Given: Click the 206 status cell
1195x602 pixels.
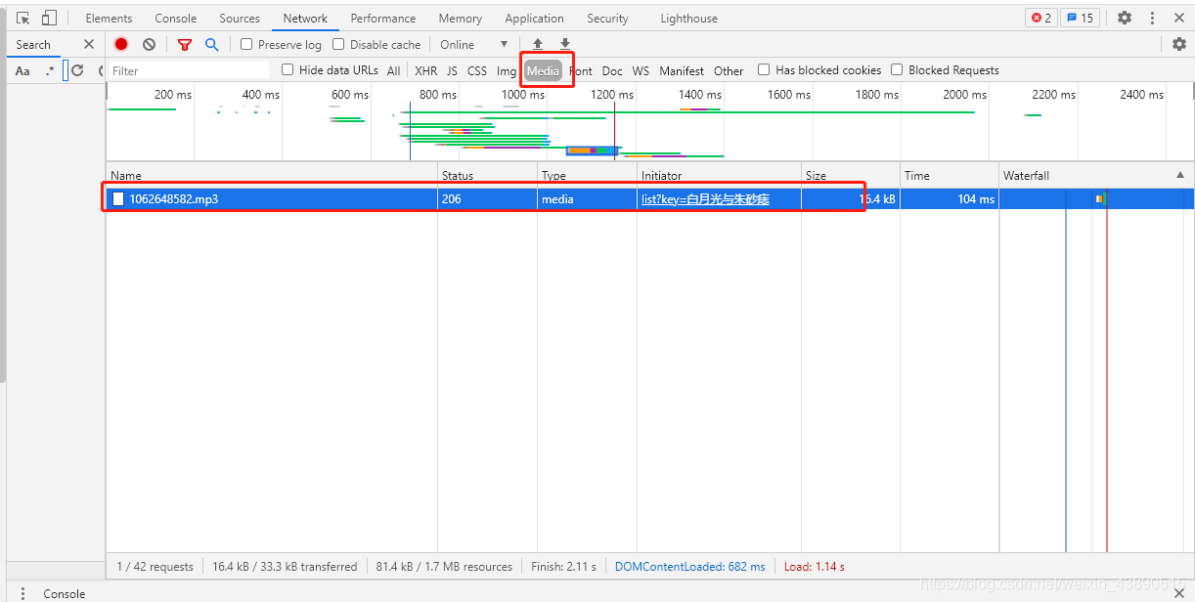Looking at the screenshot, I should point(487,198).
